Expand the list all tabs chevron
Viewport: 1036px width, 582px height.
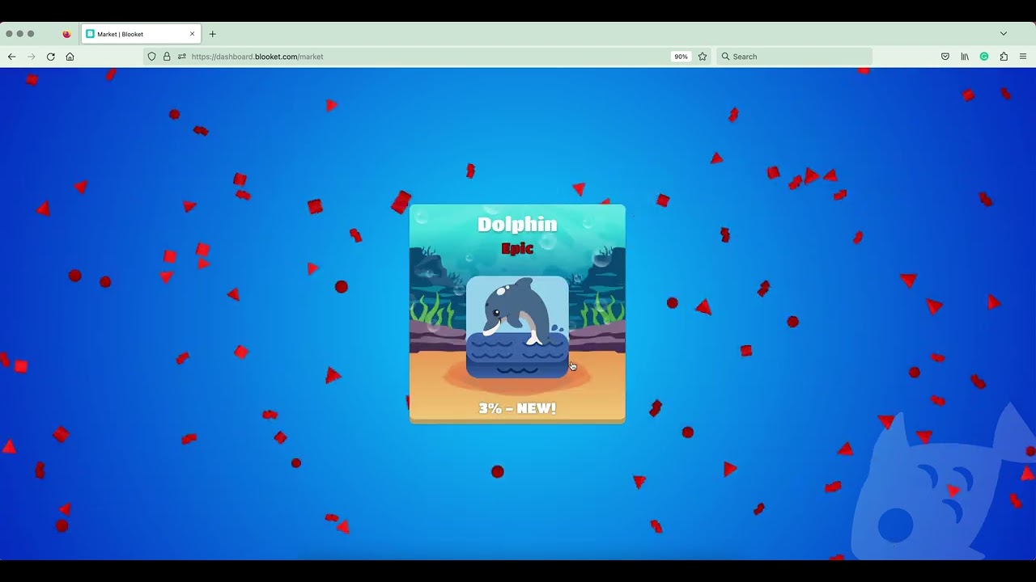pos(1004,34)
